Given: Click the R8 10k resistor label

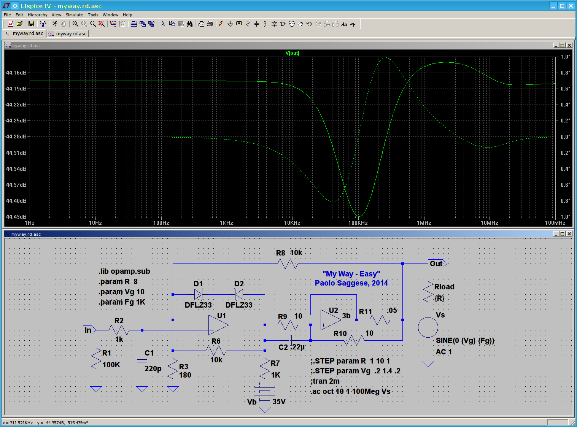Looking at the screenshot, I should (x=289, y=252).
